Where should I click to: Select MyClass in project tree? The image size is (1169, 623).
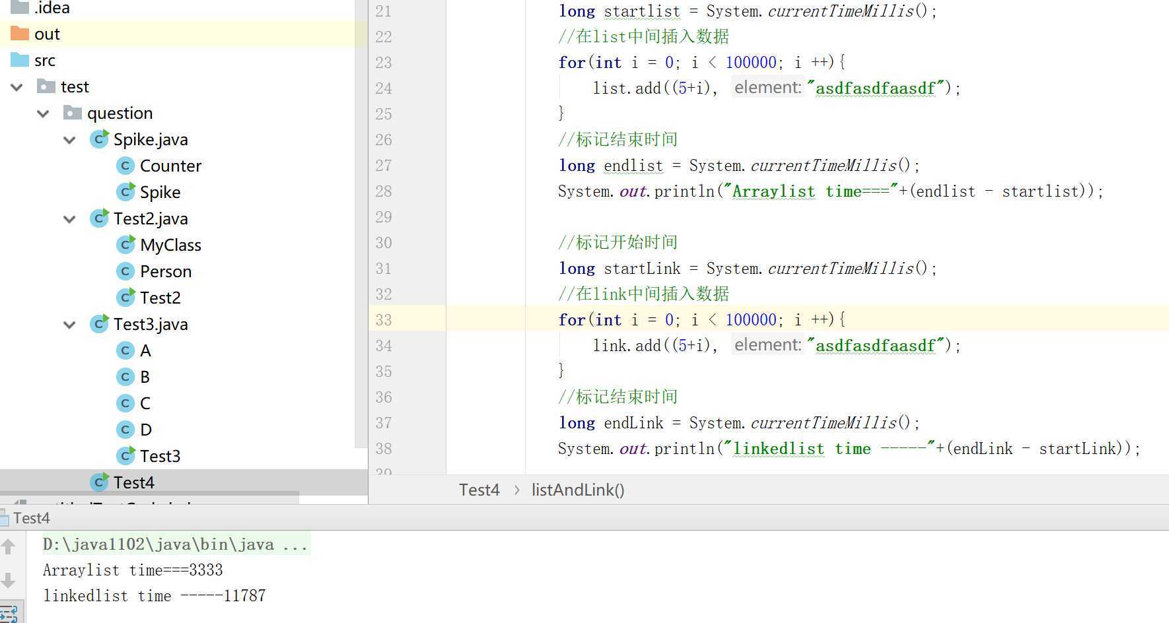tap(170, 245)
